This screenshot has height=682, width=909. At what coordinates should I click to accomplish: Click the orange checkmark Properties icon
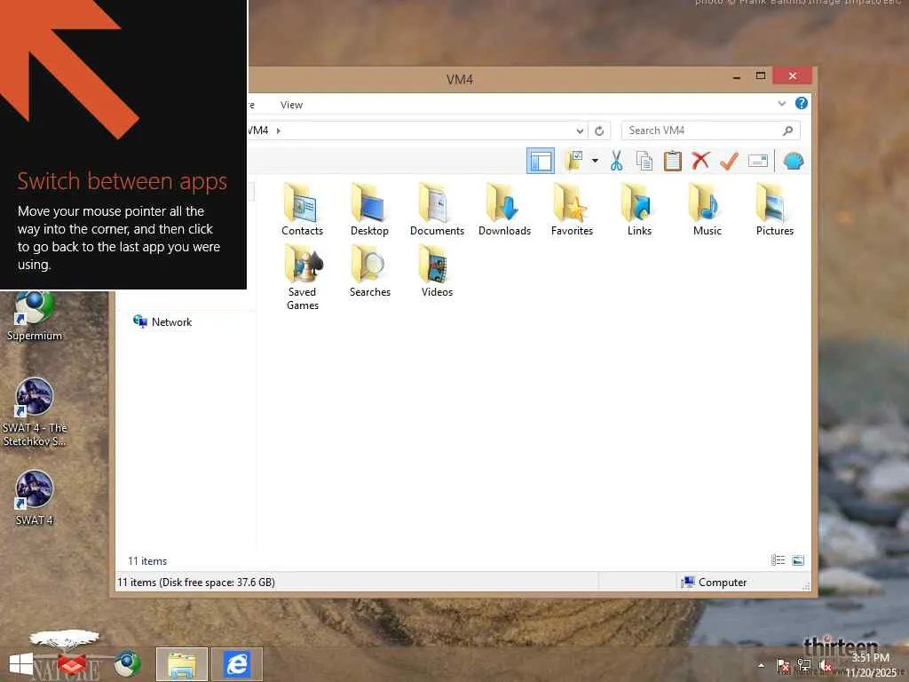click(730, 161)
